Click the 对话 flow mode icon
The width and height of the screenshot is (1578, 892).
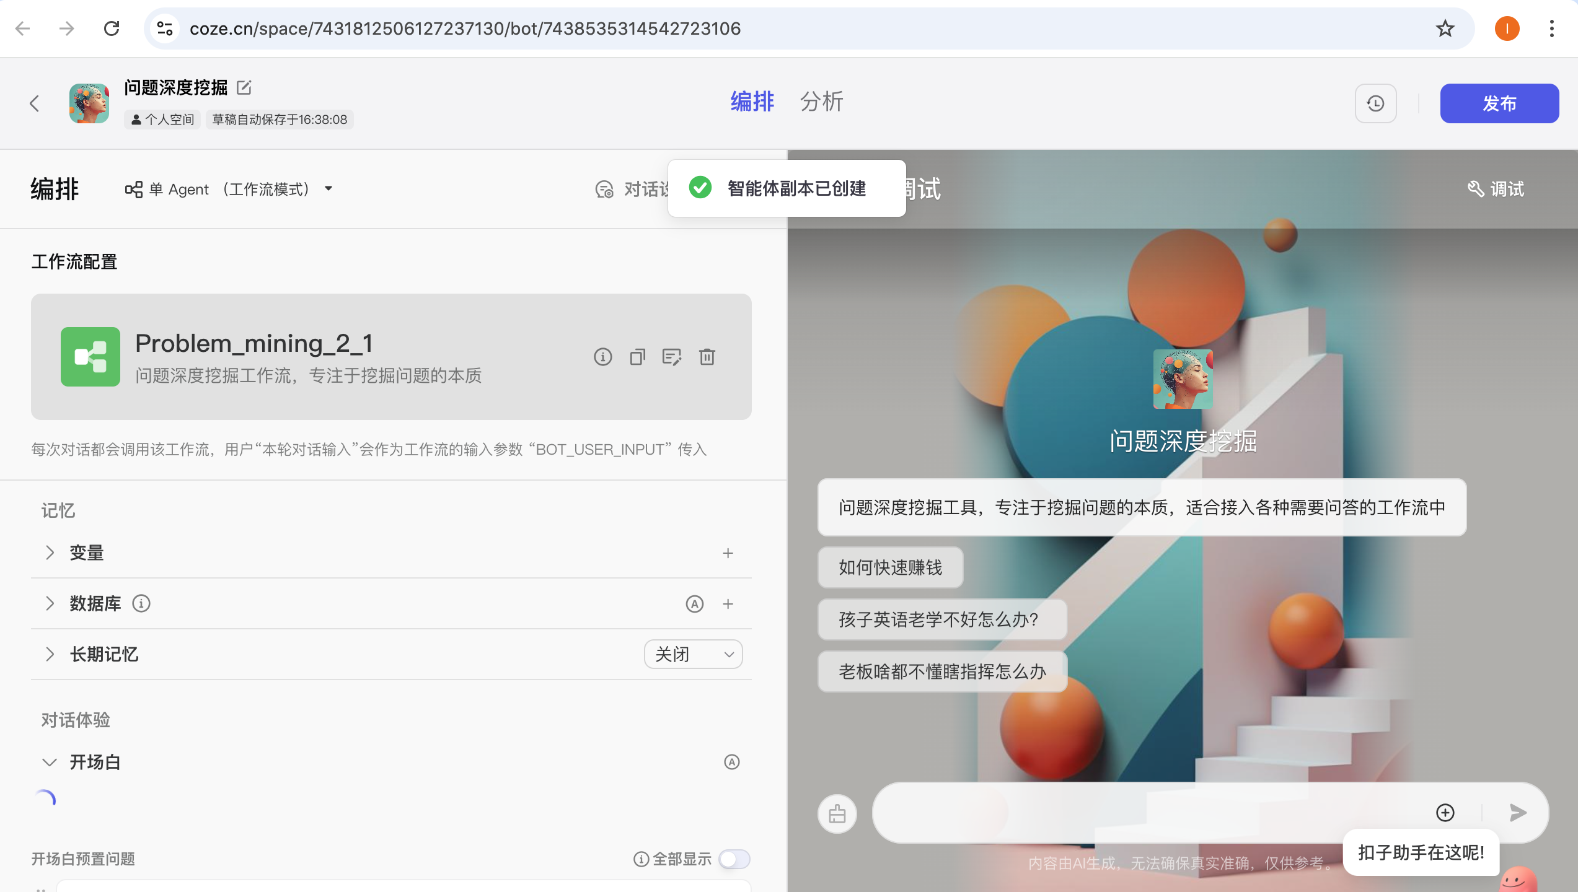coord(604,189)
